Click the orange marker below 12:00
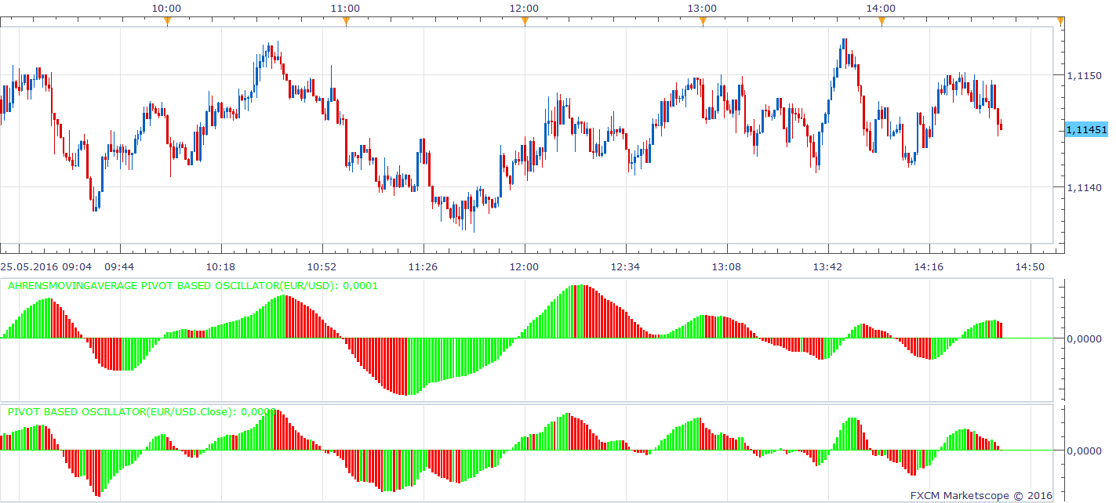 coord(525,22)
